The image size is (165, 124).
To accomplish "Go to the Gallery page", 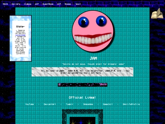I will pos(16,4).
